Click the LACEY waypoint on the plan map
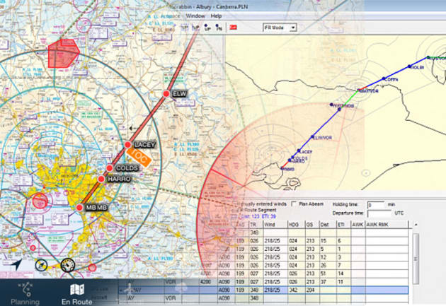 coord(299,151)
